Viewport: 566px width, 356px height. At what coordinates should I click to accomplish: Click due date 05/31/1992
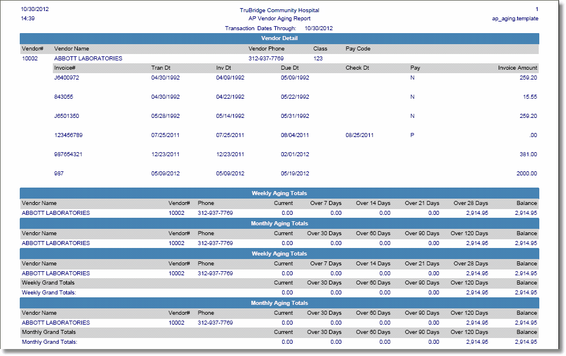pos(295,116)
